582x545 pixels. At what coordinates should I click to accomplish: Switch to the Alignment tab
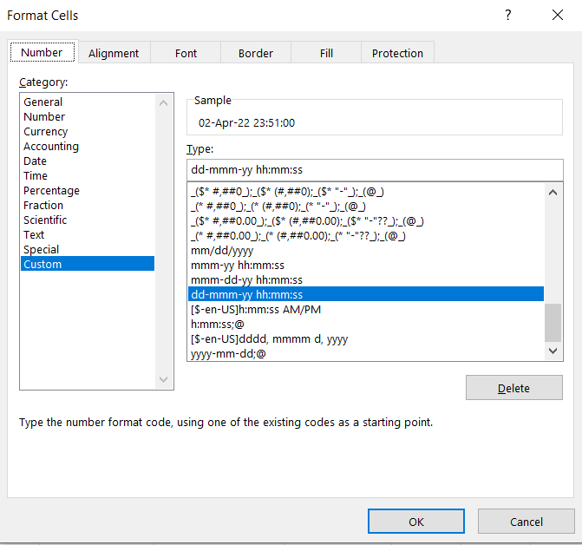coord(114,53)
